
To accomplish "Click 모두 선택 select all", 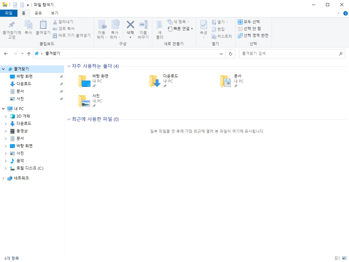I will tap(249, 22).
